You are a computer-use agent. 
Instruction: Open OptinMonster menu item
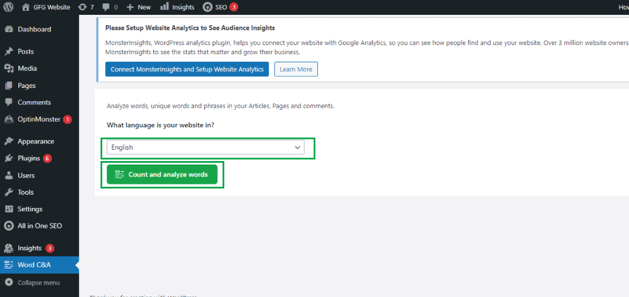pyautogui.click(x=39, y=119)
